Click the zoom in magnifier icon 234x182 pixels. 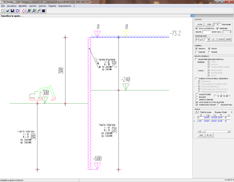[x=29, y=11]
